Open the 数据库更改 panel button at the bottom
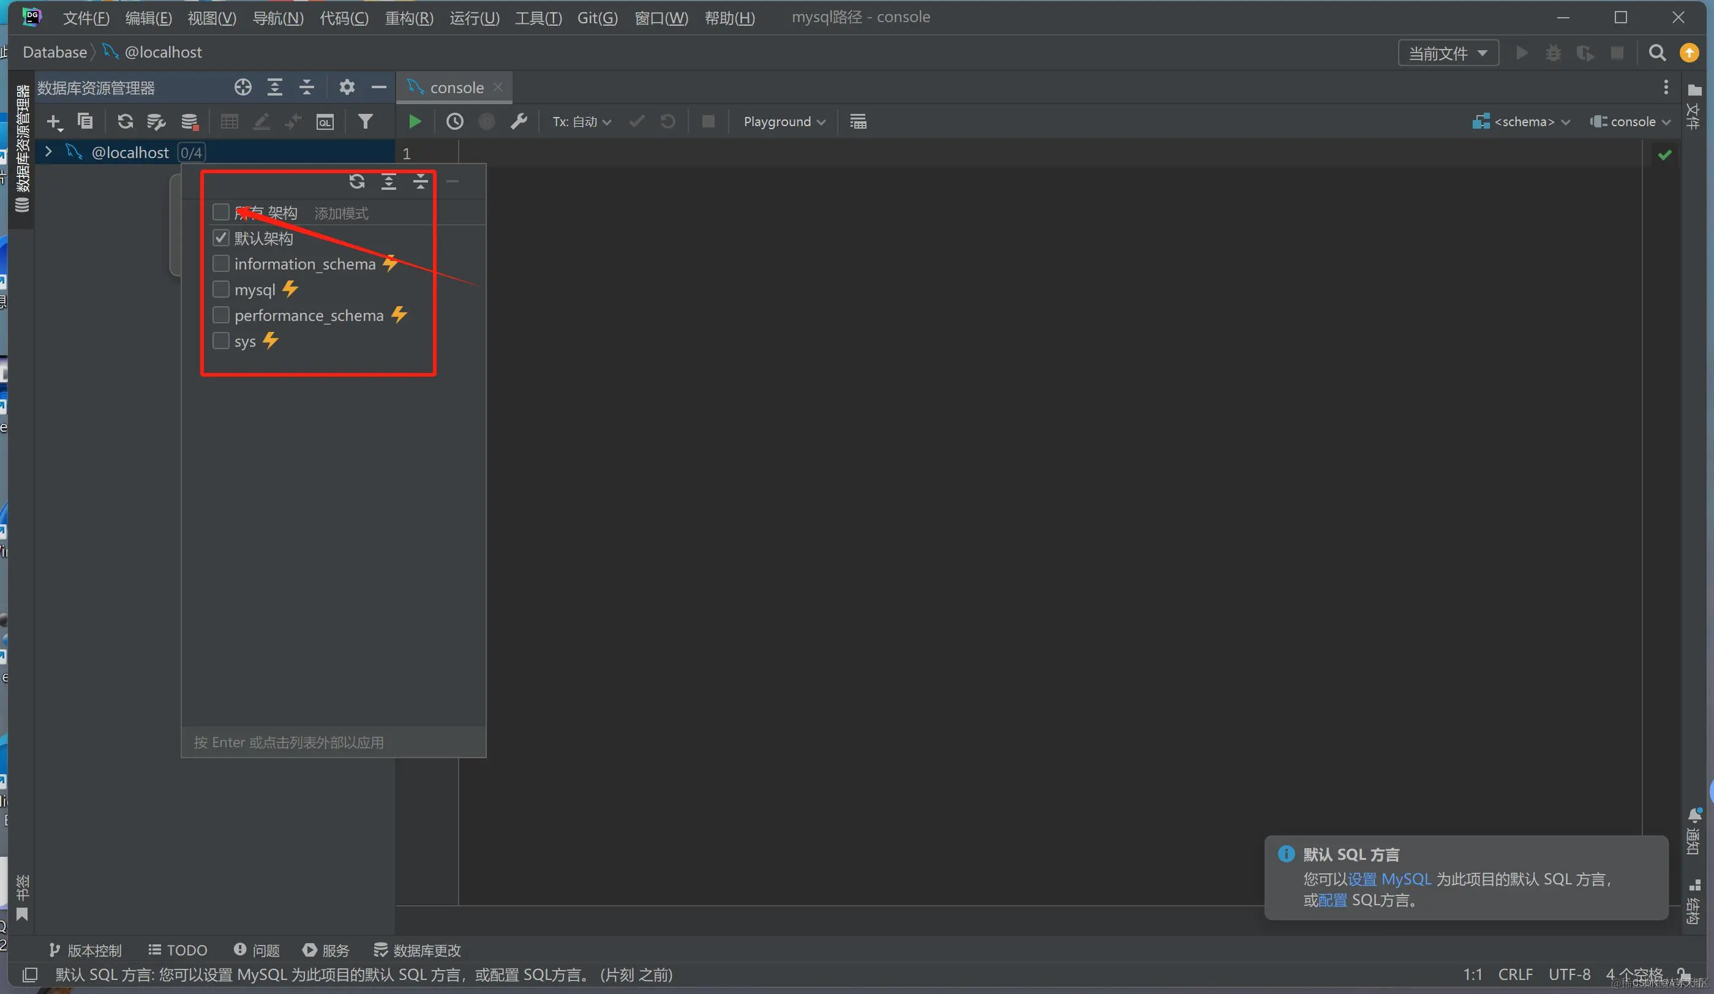The image size is (1714, 994). [418, 950]
